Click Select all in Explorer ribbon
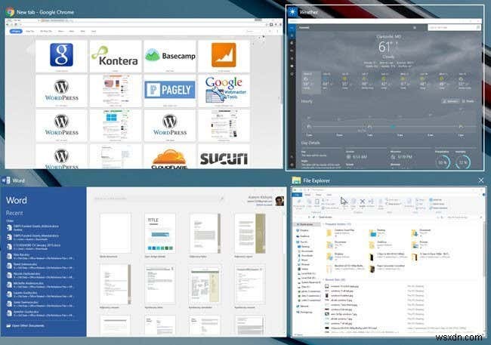Viewport: 491px width, 345px height. pyautogui.click(x=435, y=200)
